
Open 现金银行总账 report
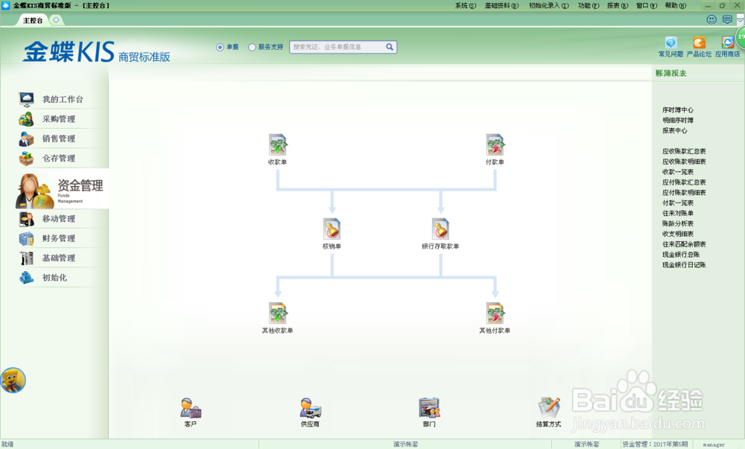click(681, 255)
